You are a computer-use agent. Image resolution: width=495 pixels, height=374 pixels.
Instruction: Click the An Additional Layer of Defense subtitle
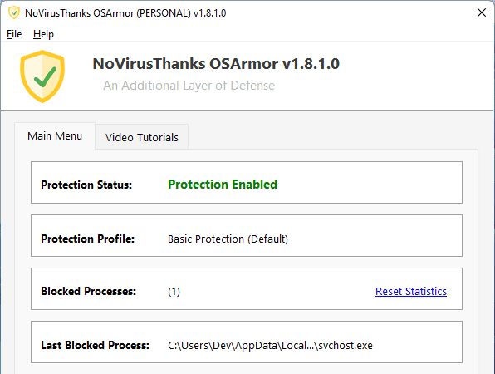(x=189, y=86)
